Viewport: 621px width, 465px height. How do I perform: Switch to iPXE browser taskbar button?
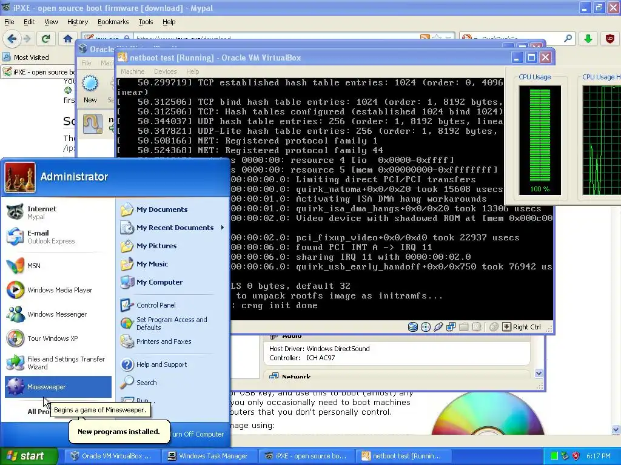pyautogui.click(x=306, y=456)
